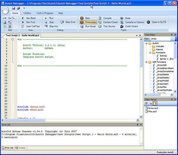The width and height of the screenshot is (178, 155).
Task: Click the editor vertical scrollbar down arrow
Action: pos(141,117)
